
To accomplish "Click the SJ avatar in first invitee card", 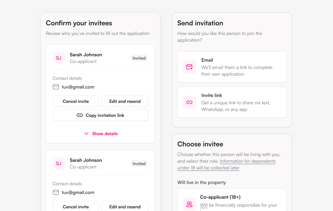I will [x=59, y=58].
